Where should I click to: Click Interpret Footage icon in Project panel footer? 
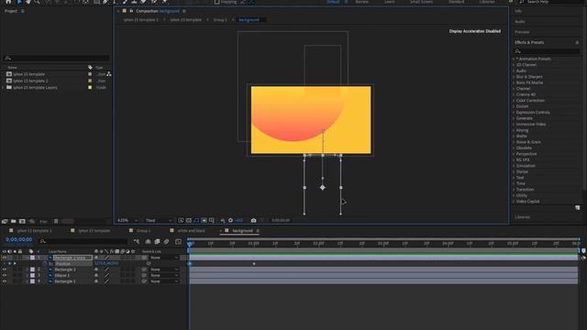click(x=5, y=221)
